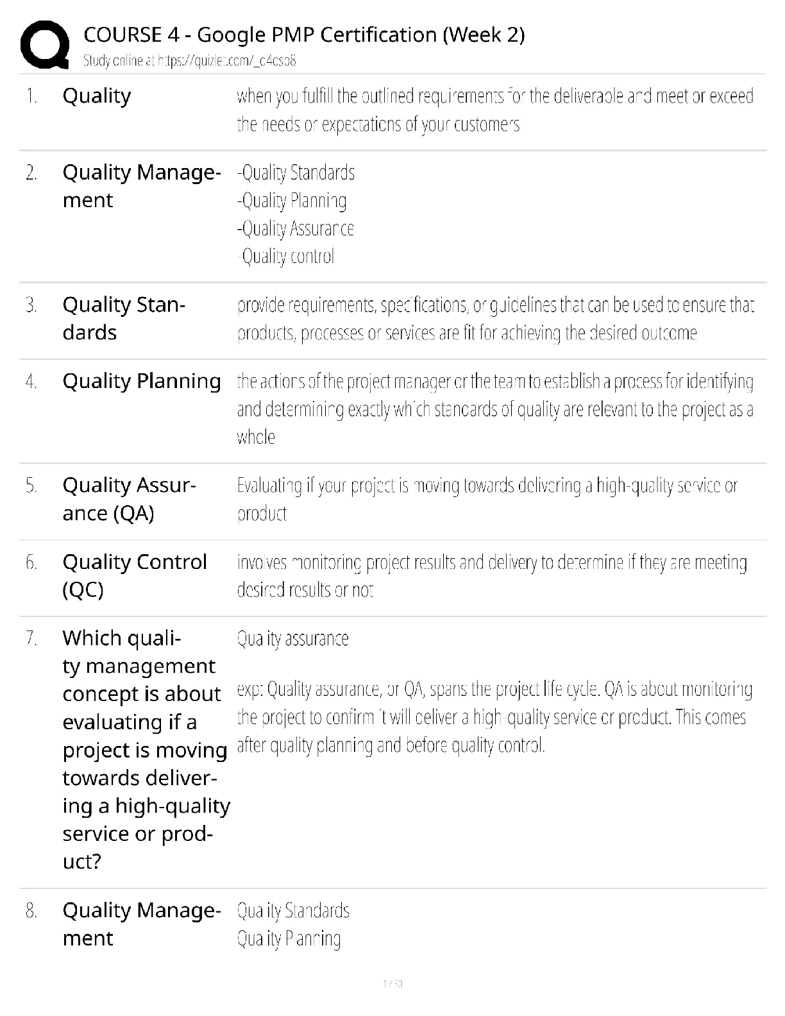This screenshot has height=1016, width=785.
Task: Select the "Quality Management" term numbered 2
Action: (x=141, y=186)
